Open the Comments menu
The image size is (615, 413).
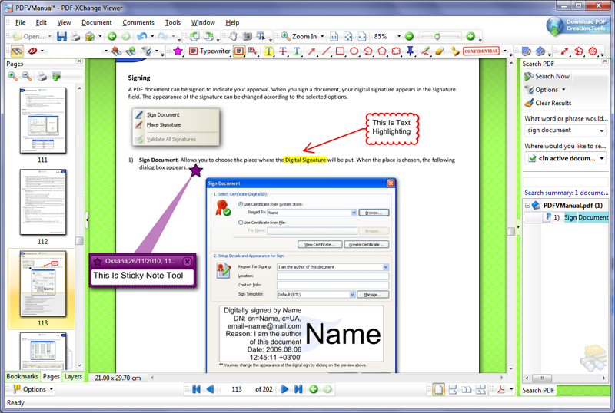click(138, 22)
